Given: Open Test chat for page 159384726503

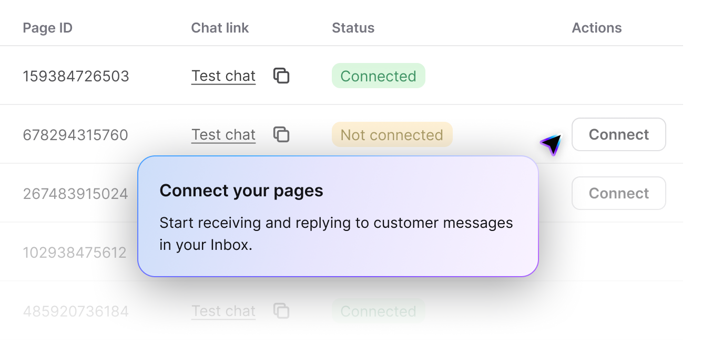Looking at the screenshot, I should (x=223, y=76).
